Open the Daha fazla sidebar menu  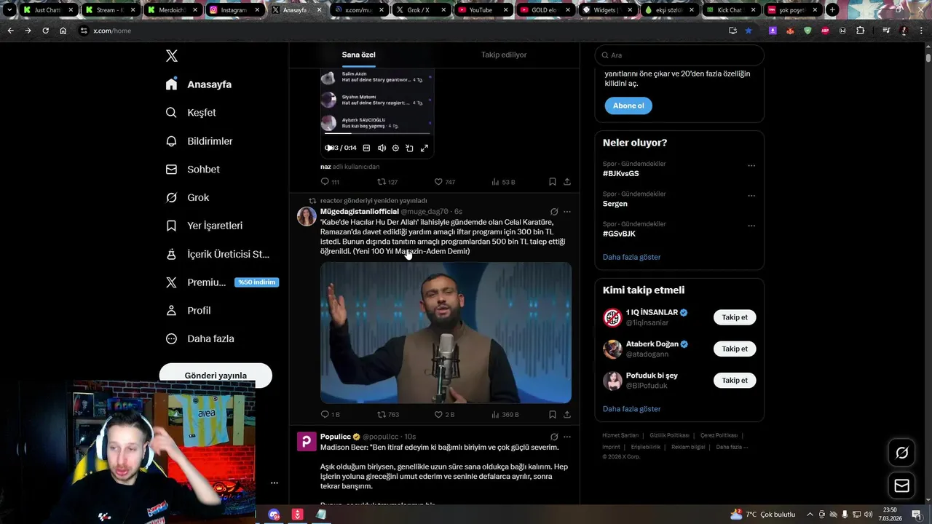[200, 338]
